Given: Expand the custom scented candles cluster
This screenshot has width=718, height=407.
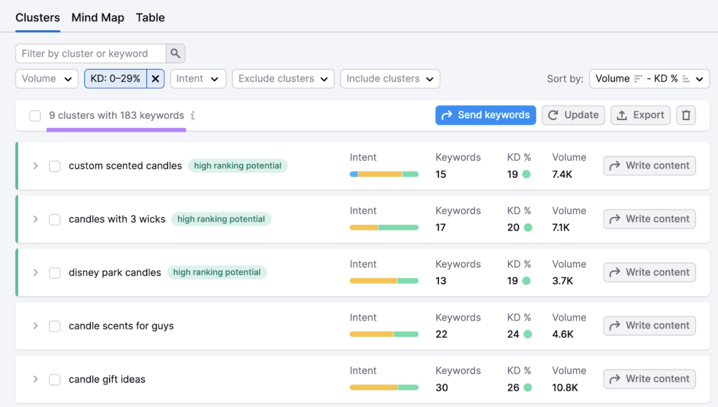Looking at the screenshot, I should (x=35, y=165).
